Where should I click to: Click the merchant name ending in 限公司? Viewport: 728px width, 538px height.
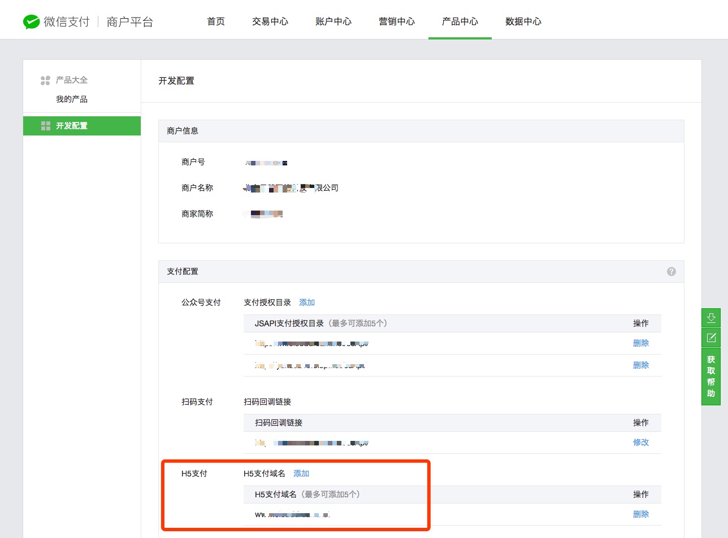(x=291, y=188)
